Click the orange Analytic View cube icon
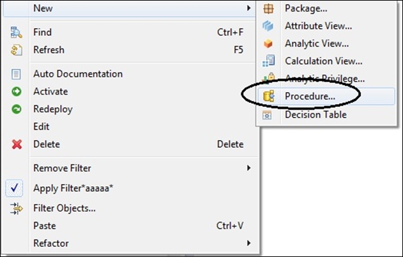The height and width of the screenshot is (257, 403). point(268,43)
